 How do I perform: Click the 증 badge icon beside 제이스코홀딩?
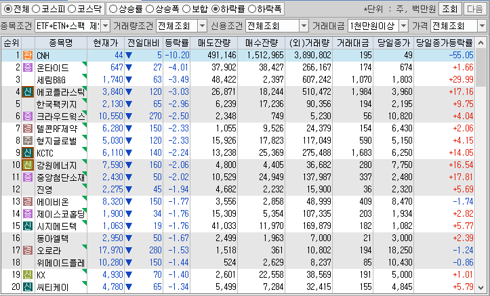coord(28,213)
